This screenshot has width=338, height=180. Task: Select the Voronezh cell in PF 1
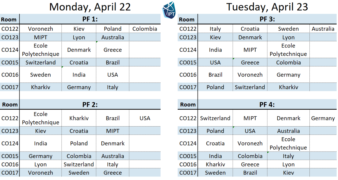pos(40,29)
